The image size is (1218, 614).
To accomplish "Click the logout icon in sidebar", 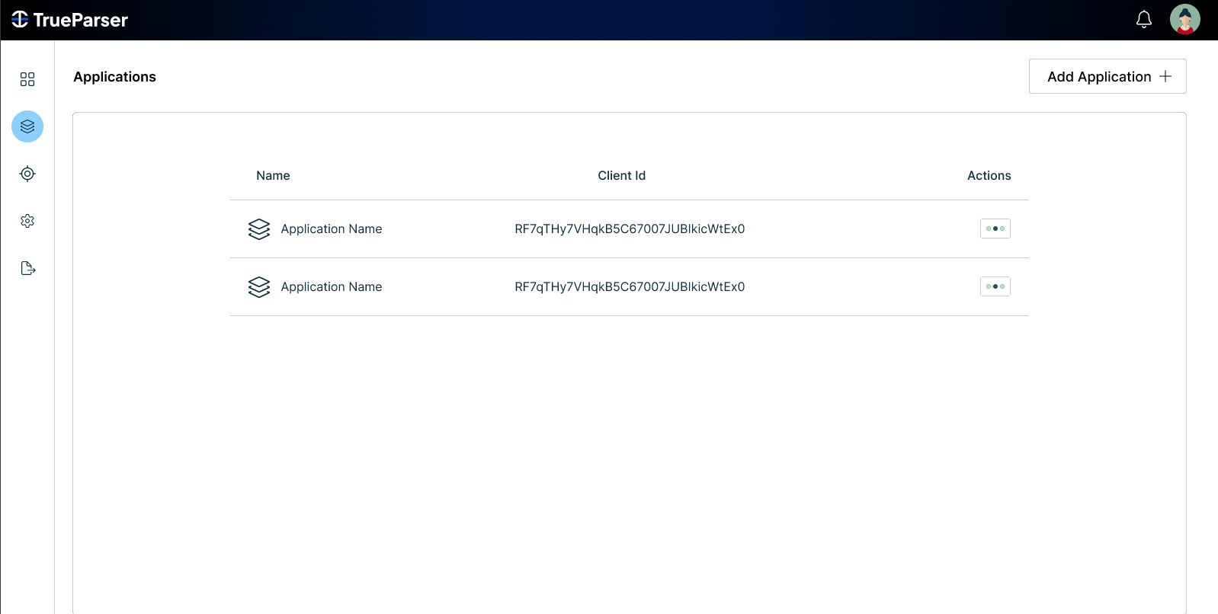I will pos(28,268).
